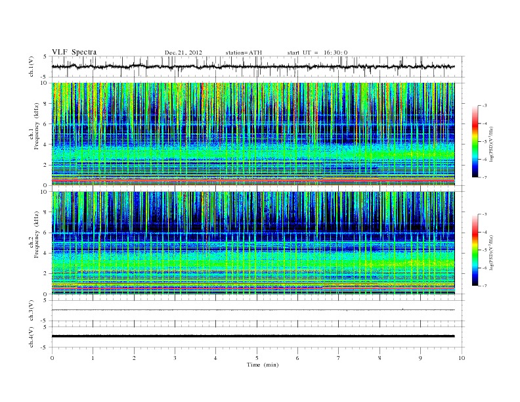Click the "3" tick on the time axis
The height and width of the screenshot is (402, 520).
175,358
